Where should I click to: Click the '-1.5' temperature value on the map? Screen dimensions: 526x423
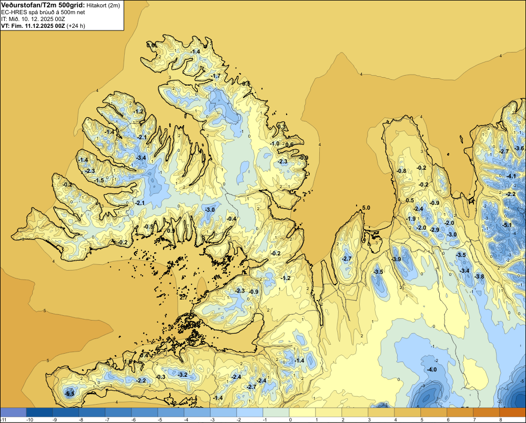click(99, 180)
